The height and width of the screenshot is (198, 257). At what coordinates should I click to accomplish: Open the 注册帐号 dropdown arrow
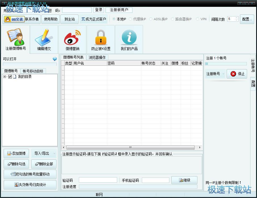coord(223,74)
